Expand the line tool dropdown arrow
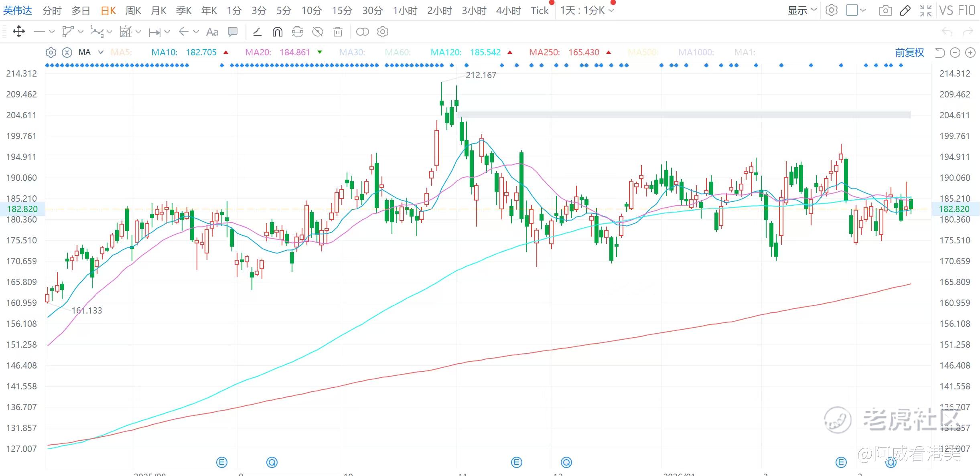This screenshot has height=476, width=980. coord(51,32)
